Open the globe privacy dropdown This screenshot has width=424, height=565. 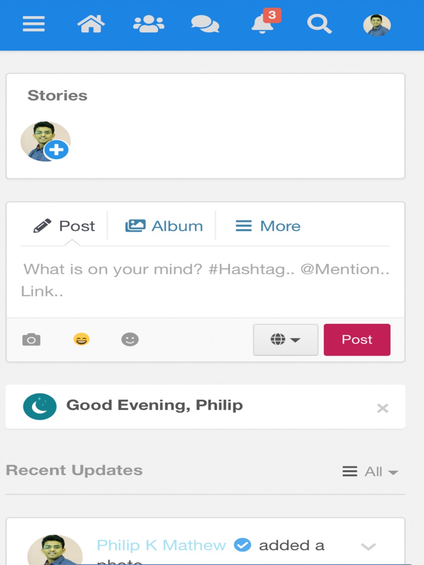coord(285,340)
